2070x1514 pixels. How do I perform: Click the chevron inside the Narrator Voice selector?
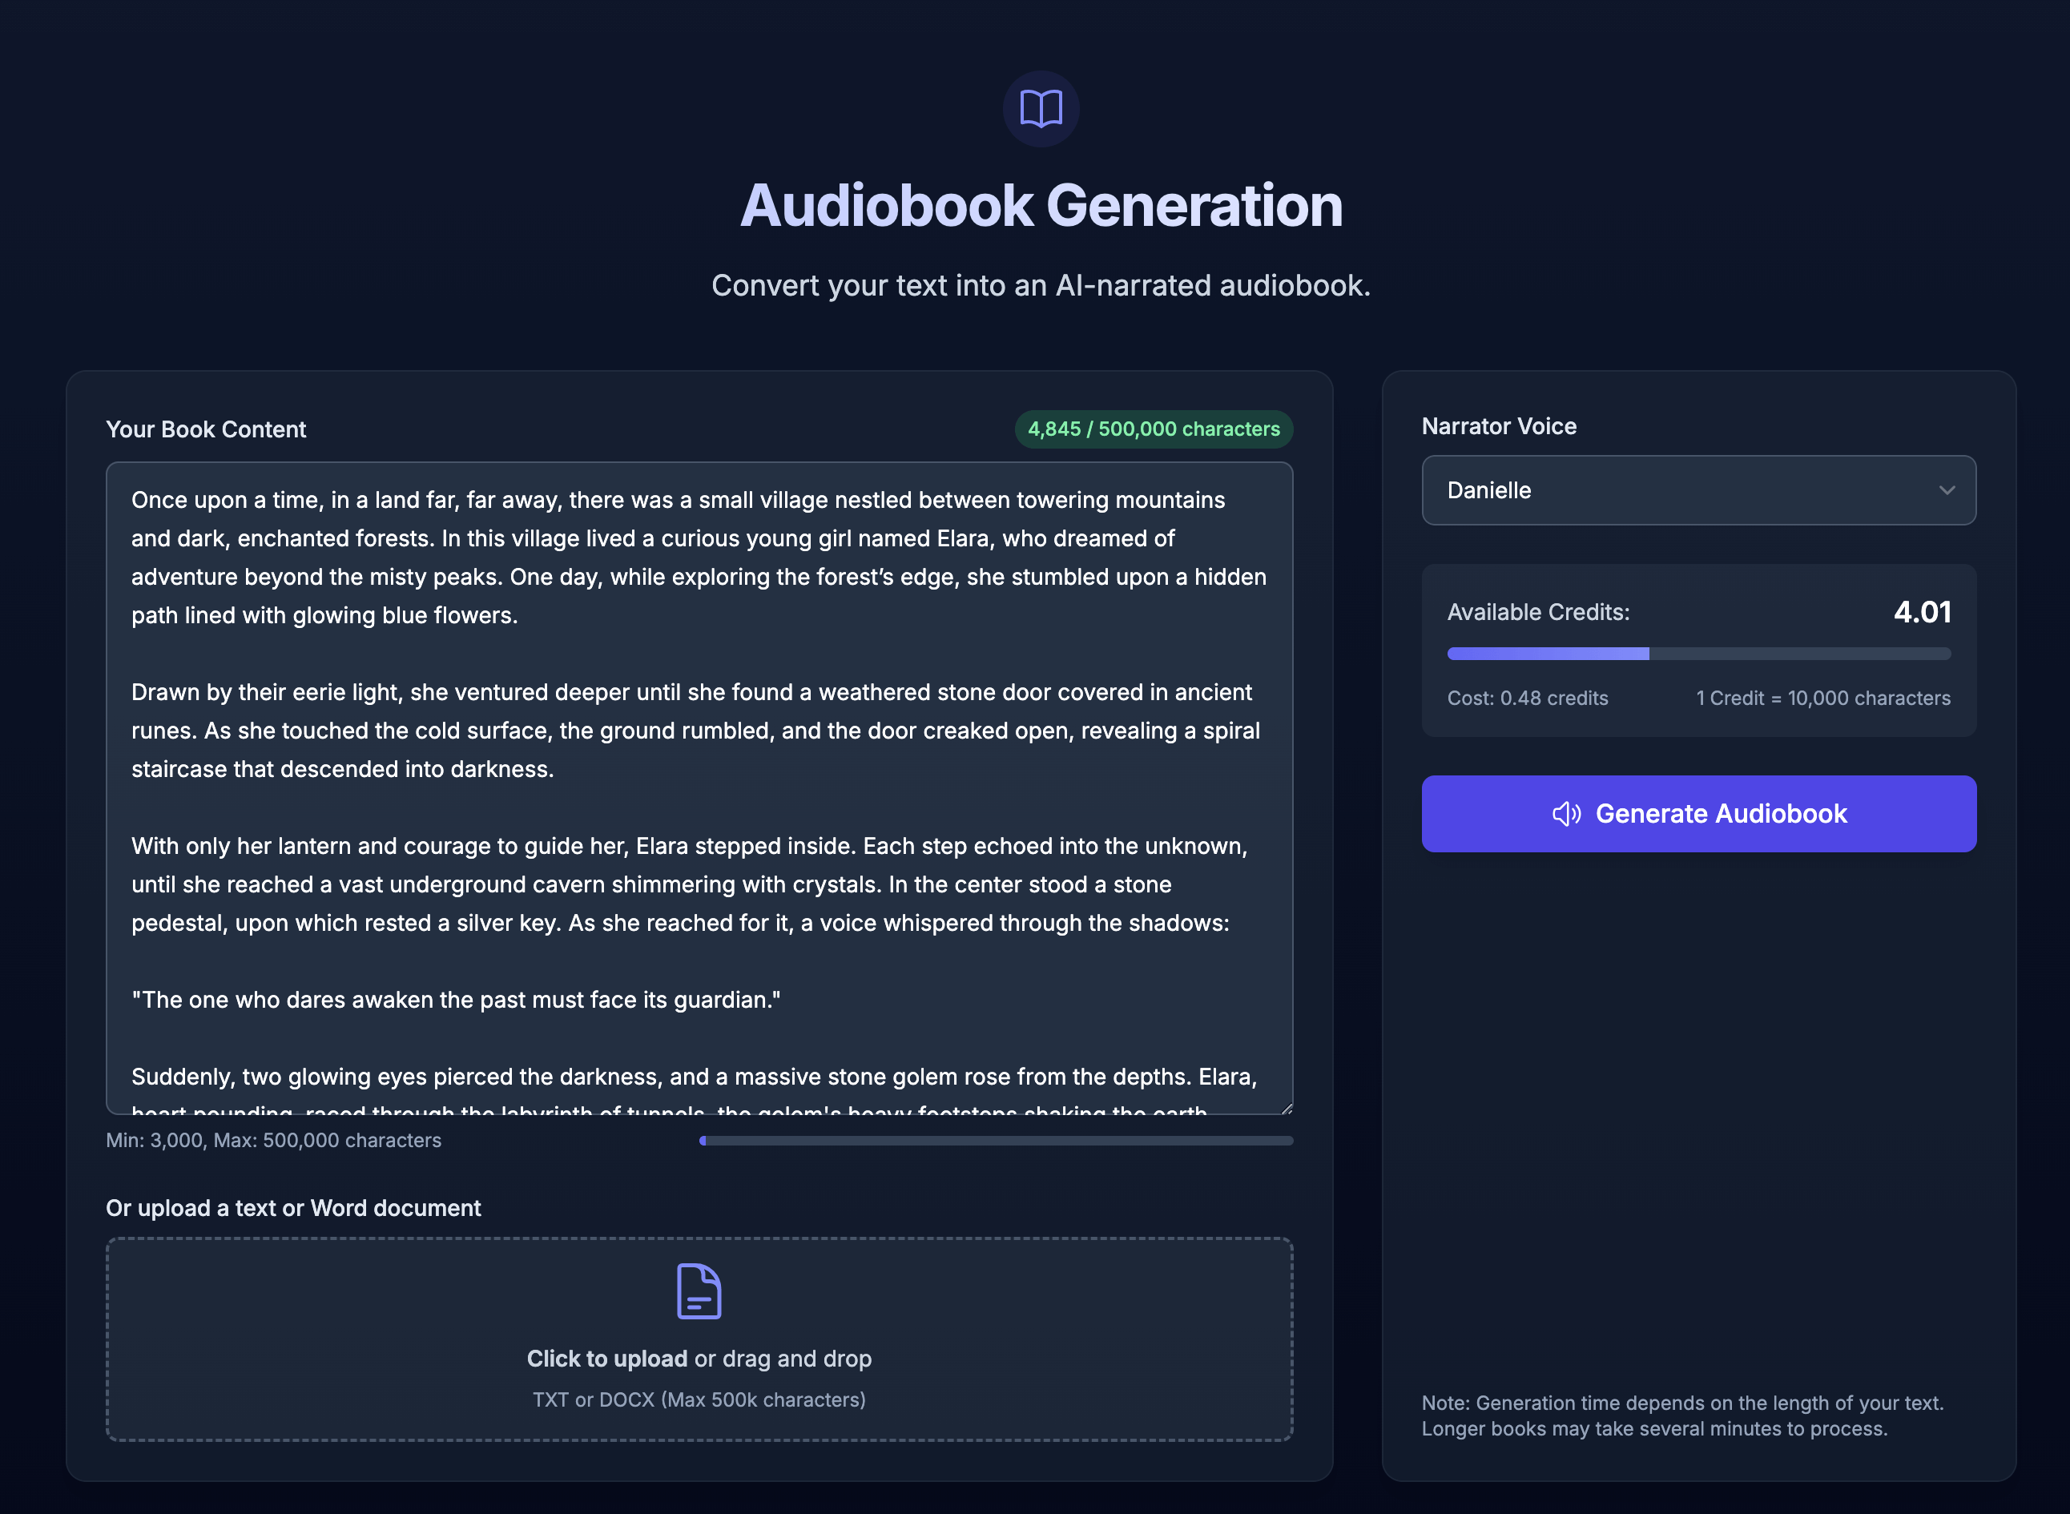1948,491
